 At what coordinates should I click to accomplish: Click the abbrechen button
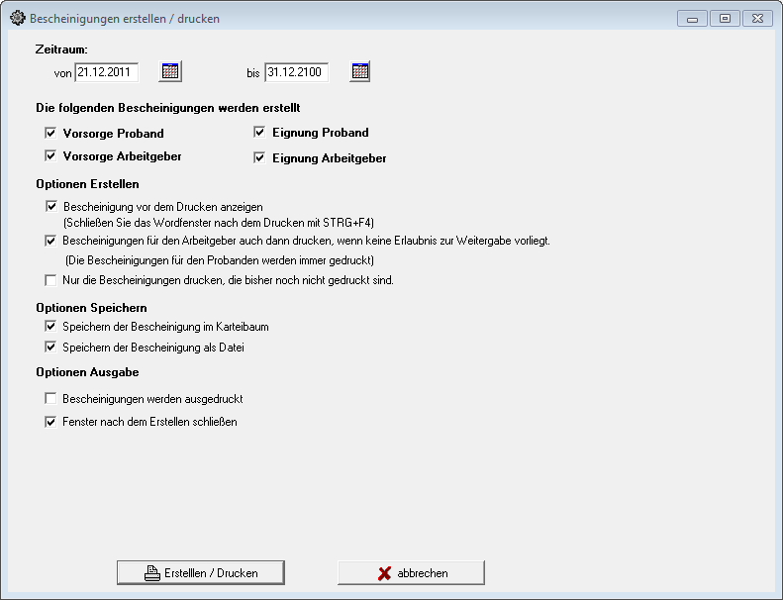coord(411,573)
